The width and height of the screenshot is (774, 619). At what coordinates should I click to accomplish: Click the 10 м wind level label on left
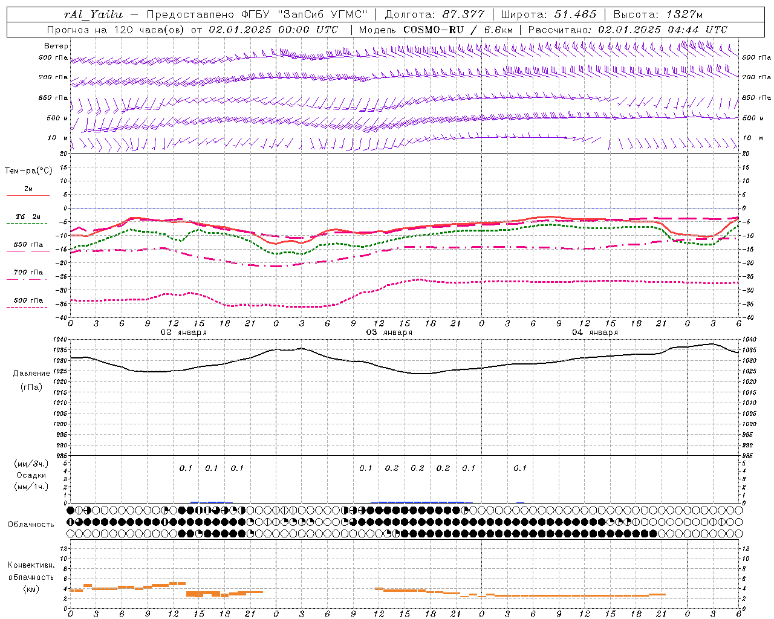58,138
